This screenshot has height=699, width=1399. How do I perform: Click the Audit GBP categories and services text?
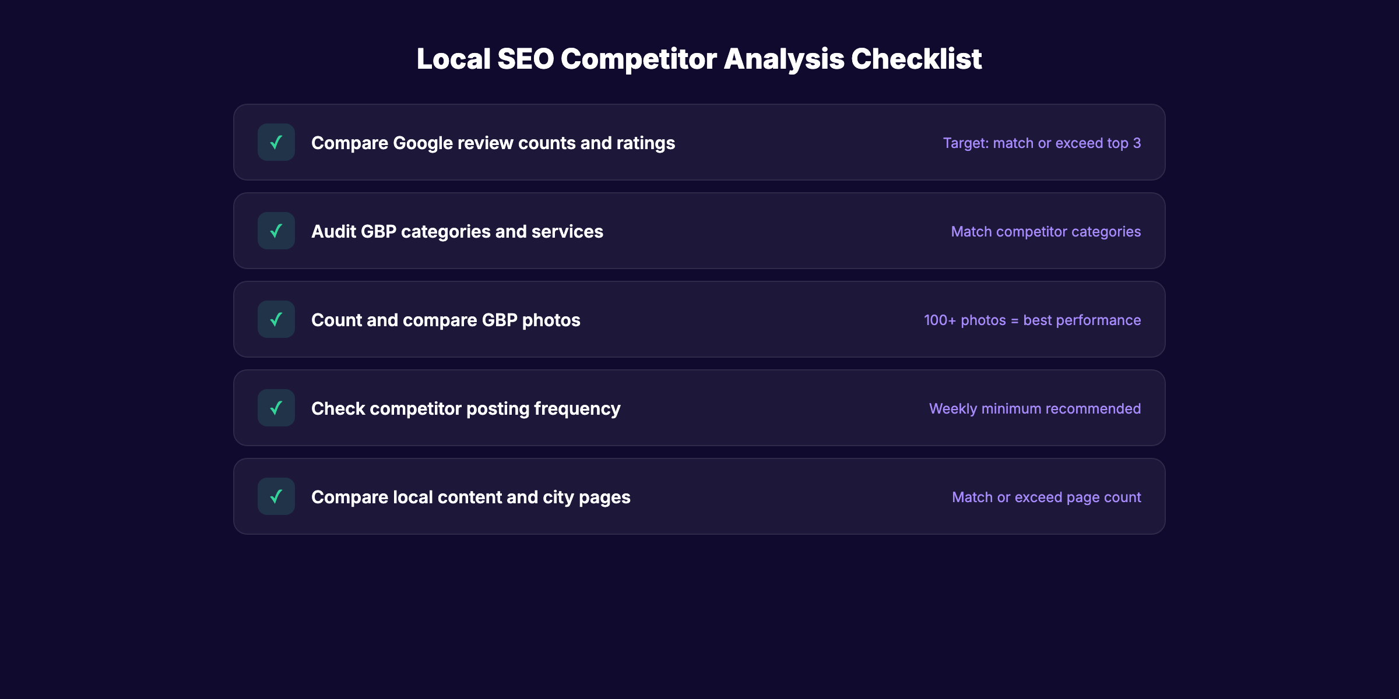(458, 231)
